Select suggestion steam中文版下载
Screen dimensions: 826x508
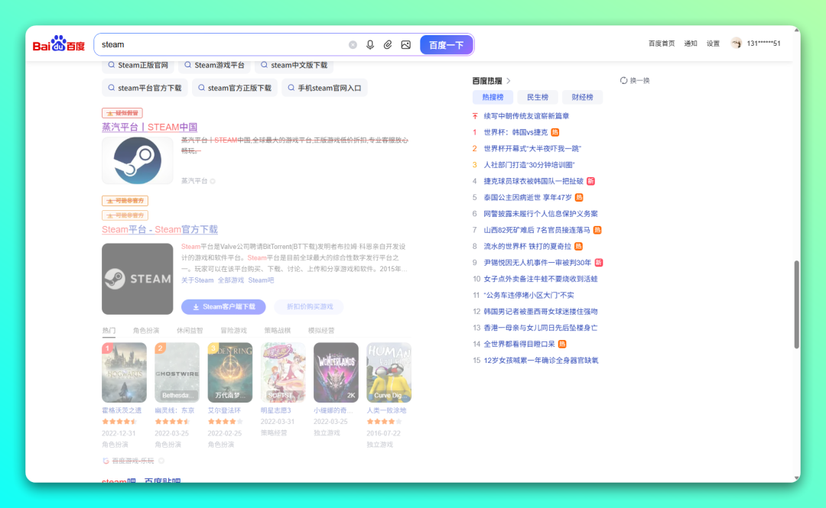tap(294, 65)
